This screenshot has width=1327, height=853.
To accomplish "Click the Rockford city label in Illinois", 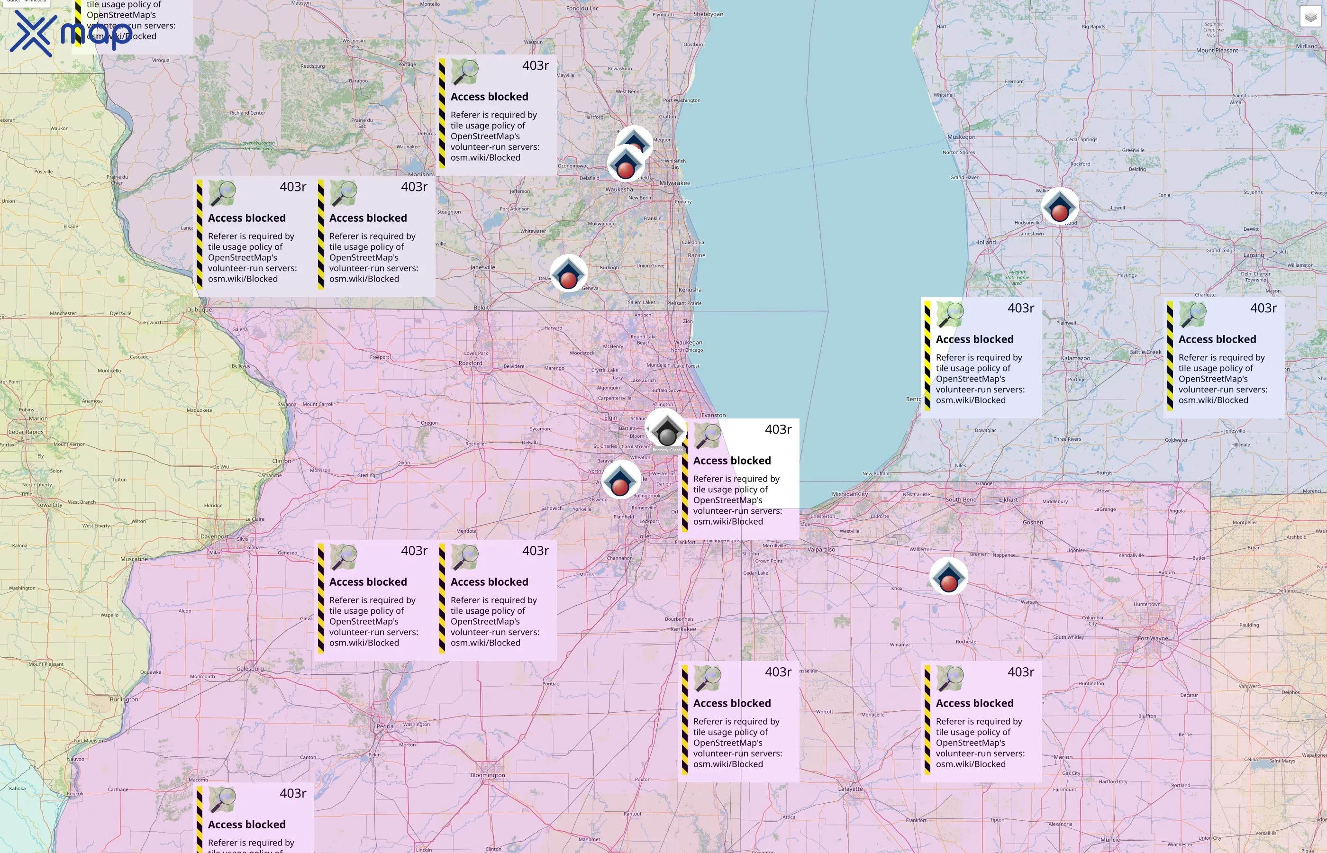I will (x=470, y=363).
